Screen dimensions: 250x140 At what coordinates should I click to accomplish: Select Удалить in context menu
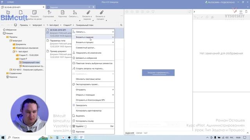(93, 126)
